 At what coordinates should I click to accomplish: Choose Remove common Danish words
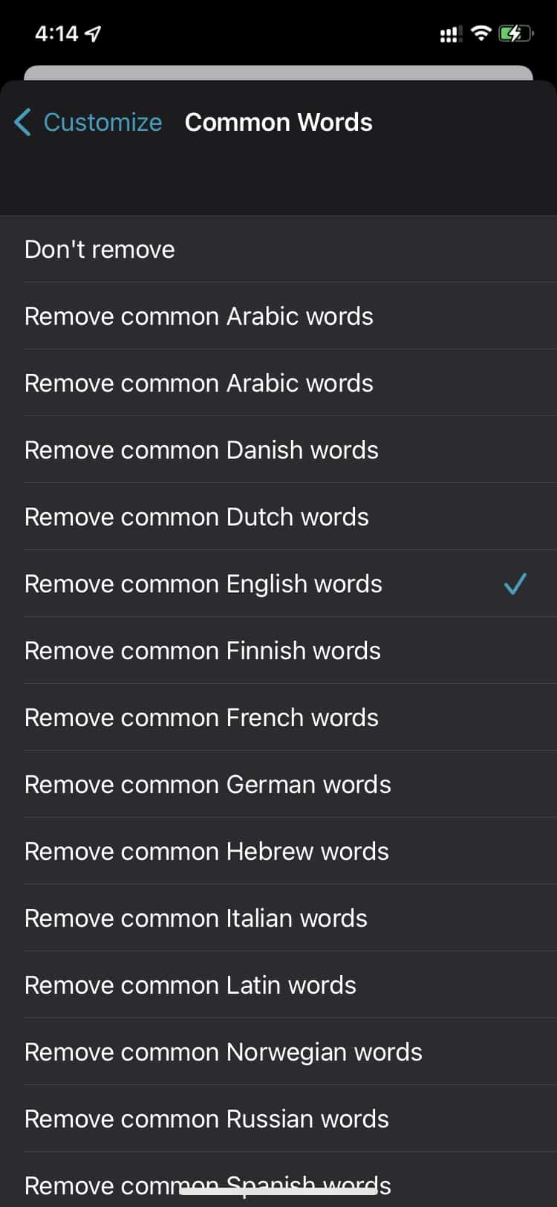click(201, 450)
